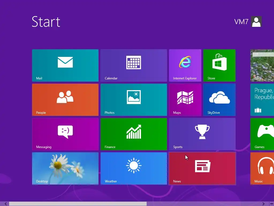Screen dimensions: 274x206
Task: Open the Messaging tile
Action: tap(65, 134)
